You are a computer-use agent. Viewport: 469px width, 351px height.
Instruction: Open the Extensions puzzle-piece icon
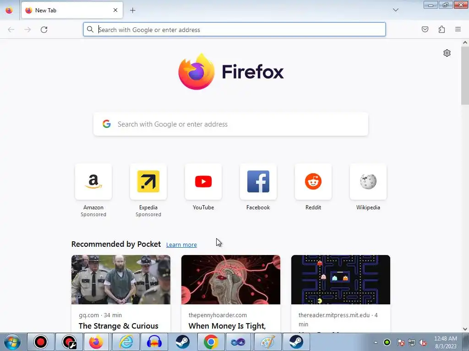click(x=442, y=29)
